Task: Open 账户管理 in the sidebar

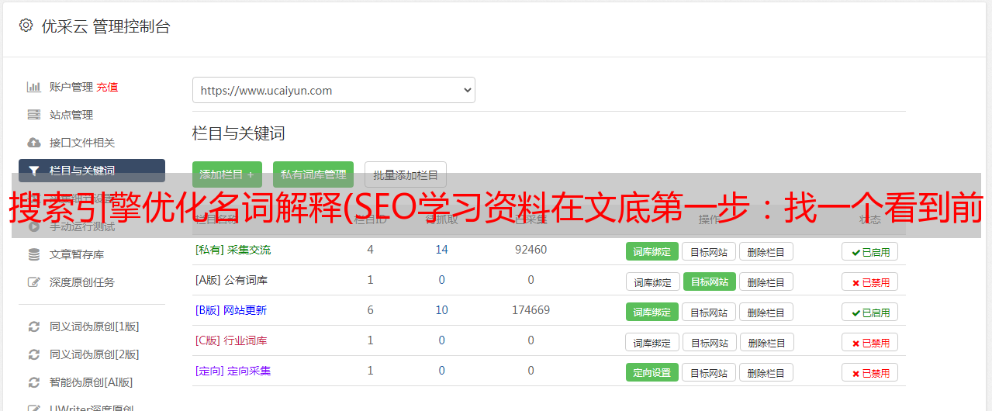Action: pos(71,87)
